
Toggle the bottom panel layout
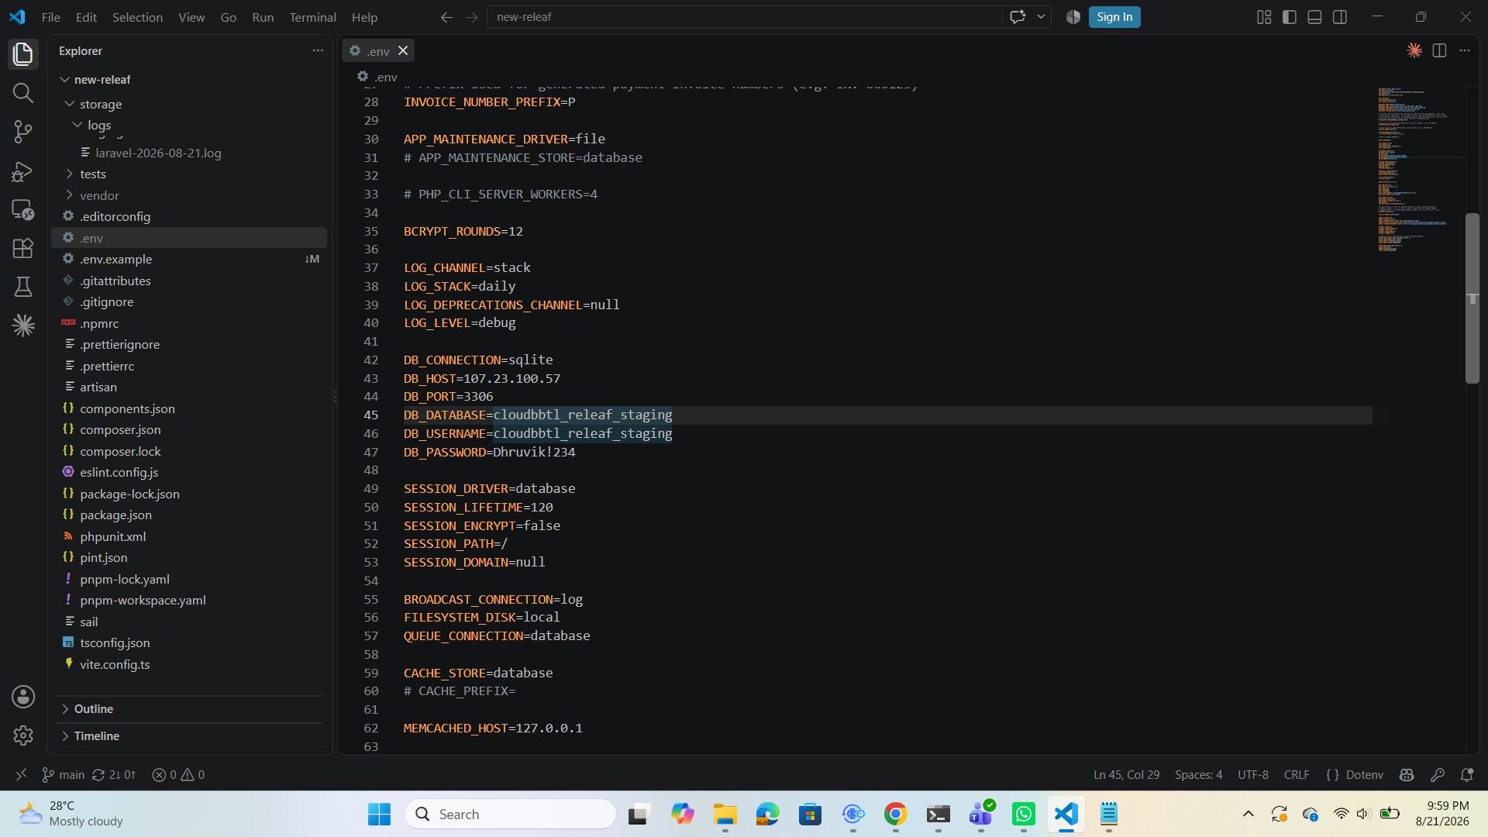click(1314, 17)
